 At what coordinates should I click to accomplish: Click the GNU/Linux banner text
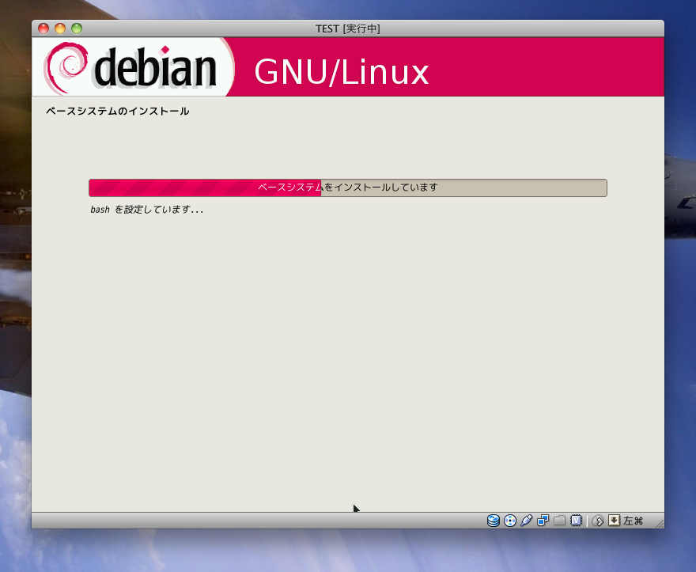point(342,71)
